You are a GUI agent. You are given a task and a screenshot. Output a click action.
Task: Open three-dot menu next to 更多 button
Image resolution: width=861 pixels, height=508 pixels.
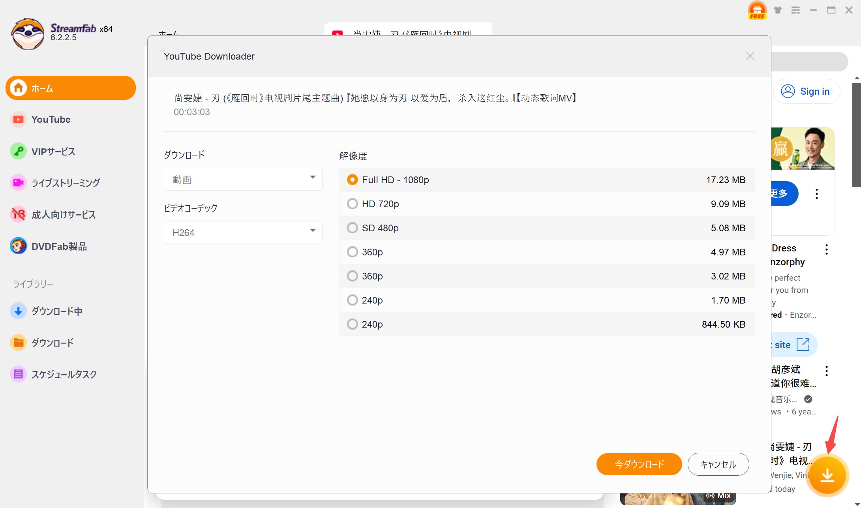pyautogui.click(x=817, y=194)
